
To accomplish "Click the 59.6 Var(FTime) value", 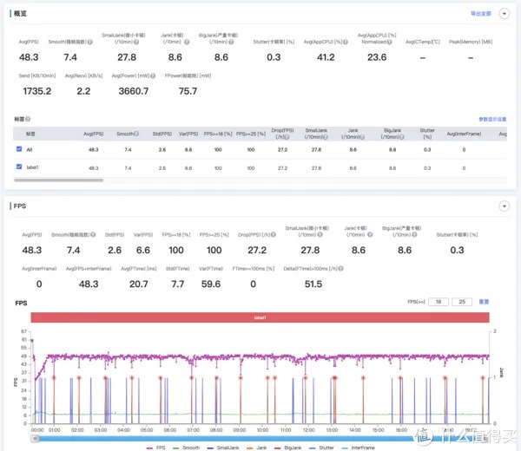I will (211, 284).
